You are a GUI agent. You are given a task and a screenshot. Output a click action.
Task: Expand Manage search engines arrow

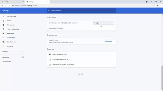(x=113, y=28)
